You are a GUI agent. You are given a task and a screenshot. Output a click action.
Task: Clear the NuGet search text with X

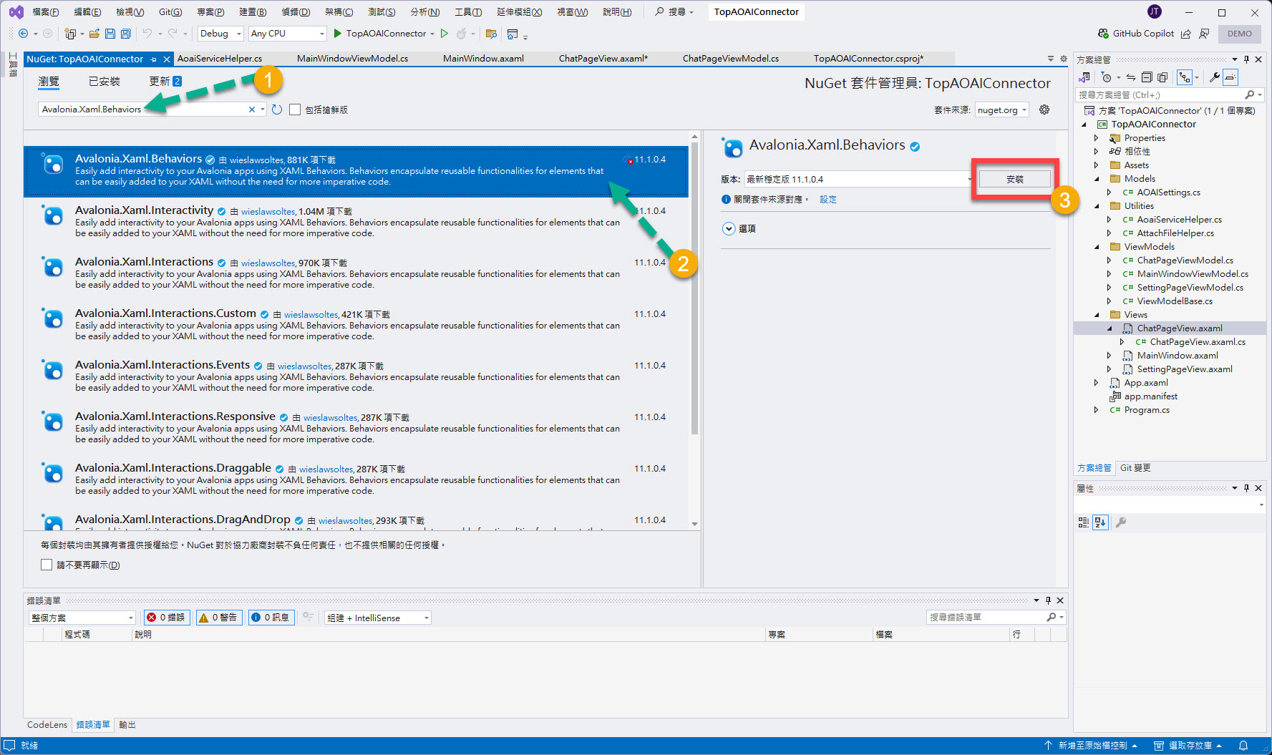pos(252,109)
